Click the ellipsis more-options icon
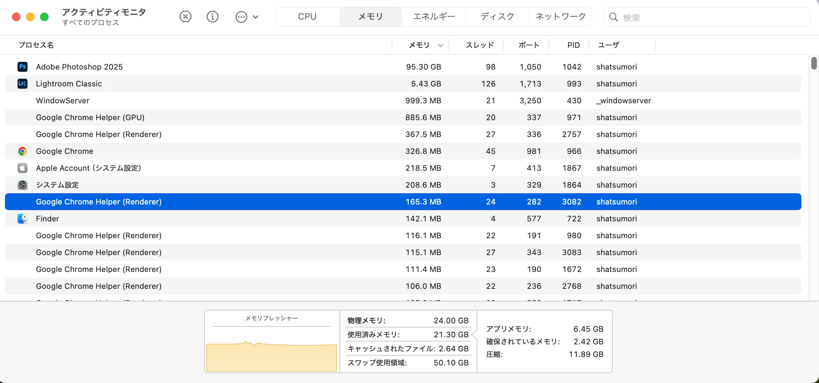The width and height of the screenshot is (819, 383). tap(241, 17)
